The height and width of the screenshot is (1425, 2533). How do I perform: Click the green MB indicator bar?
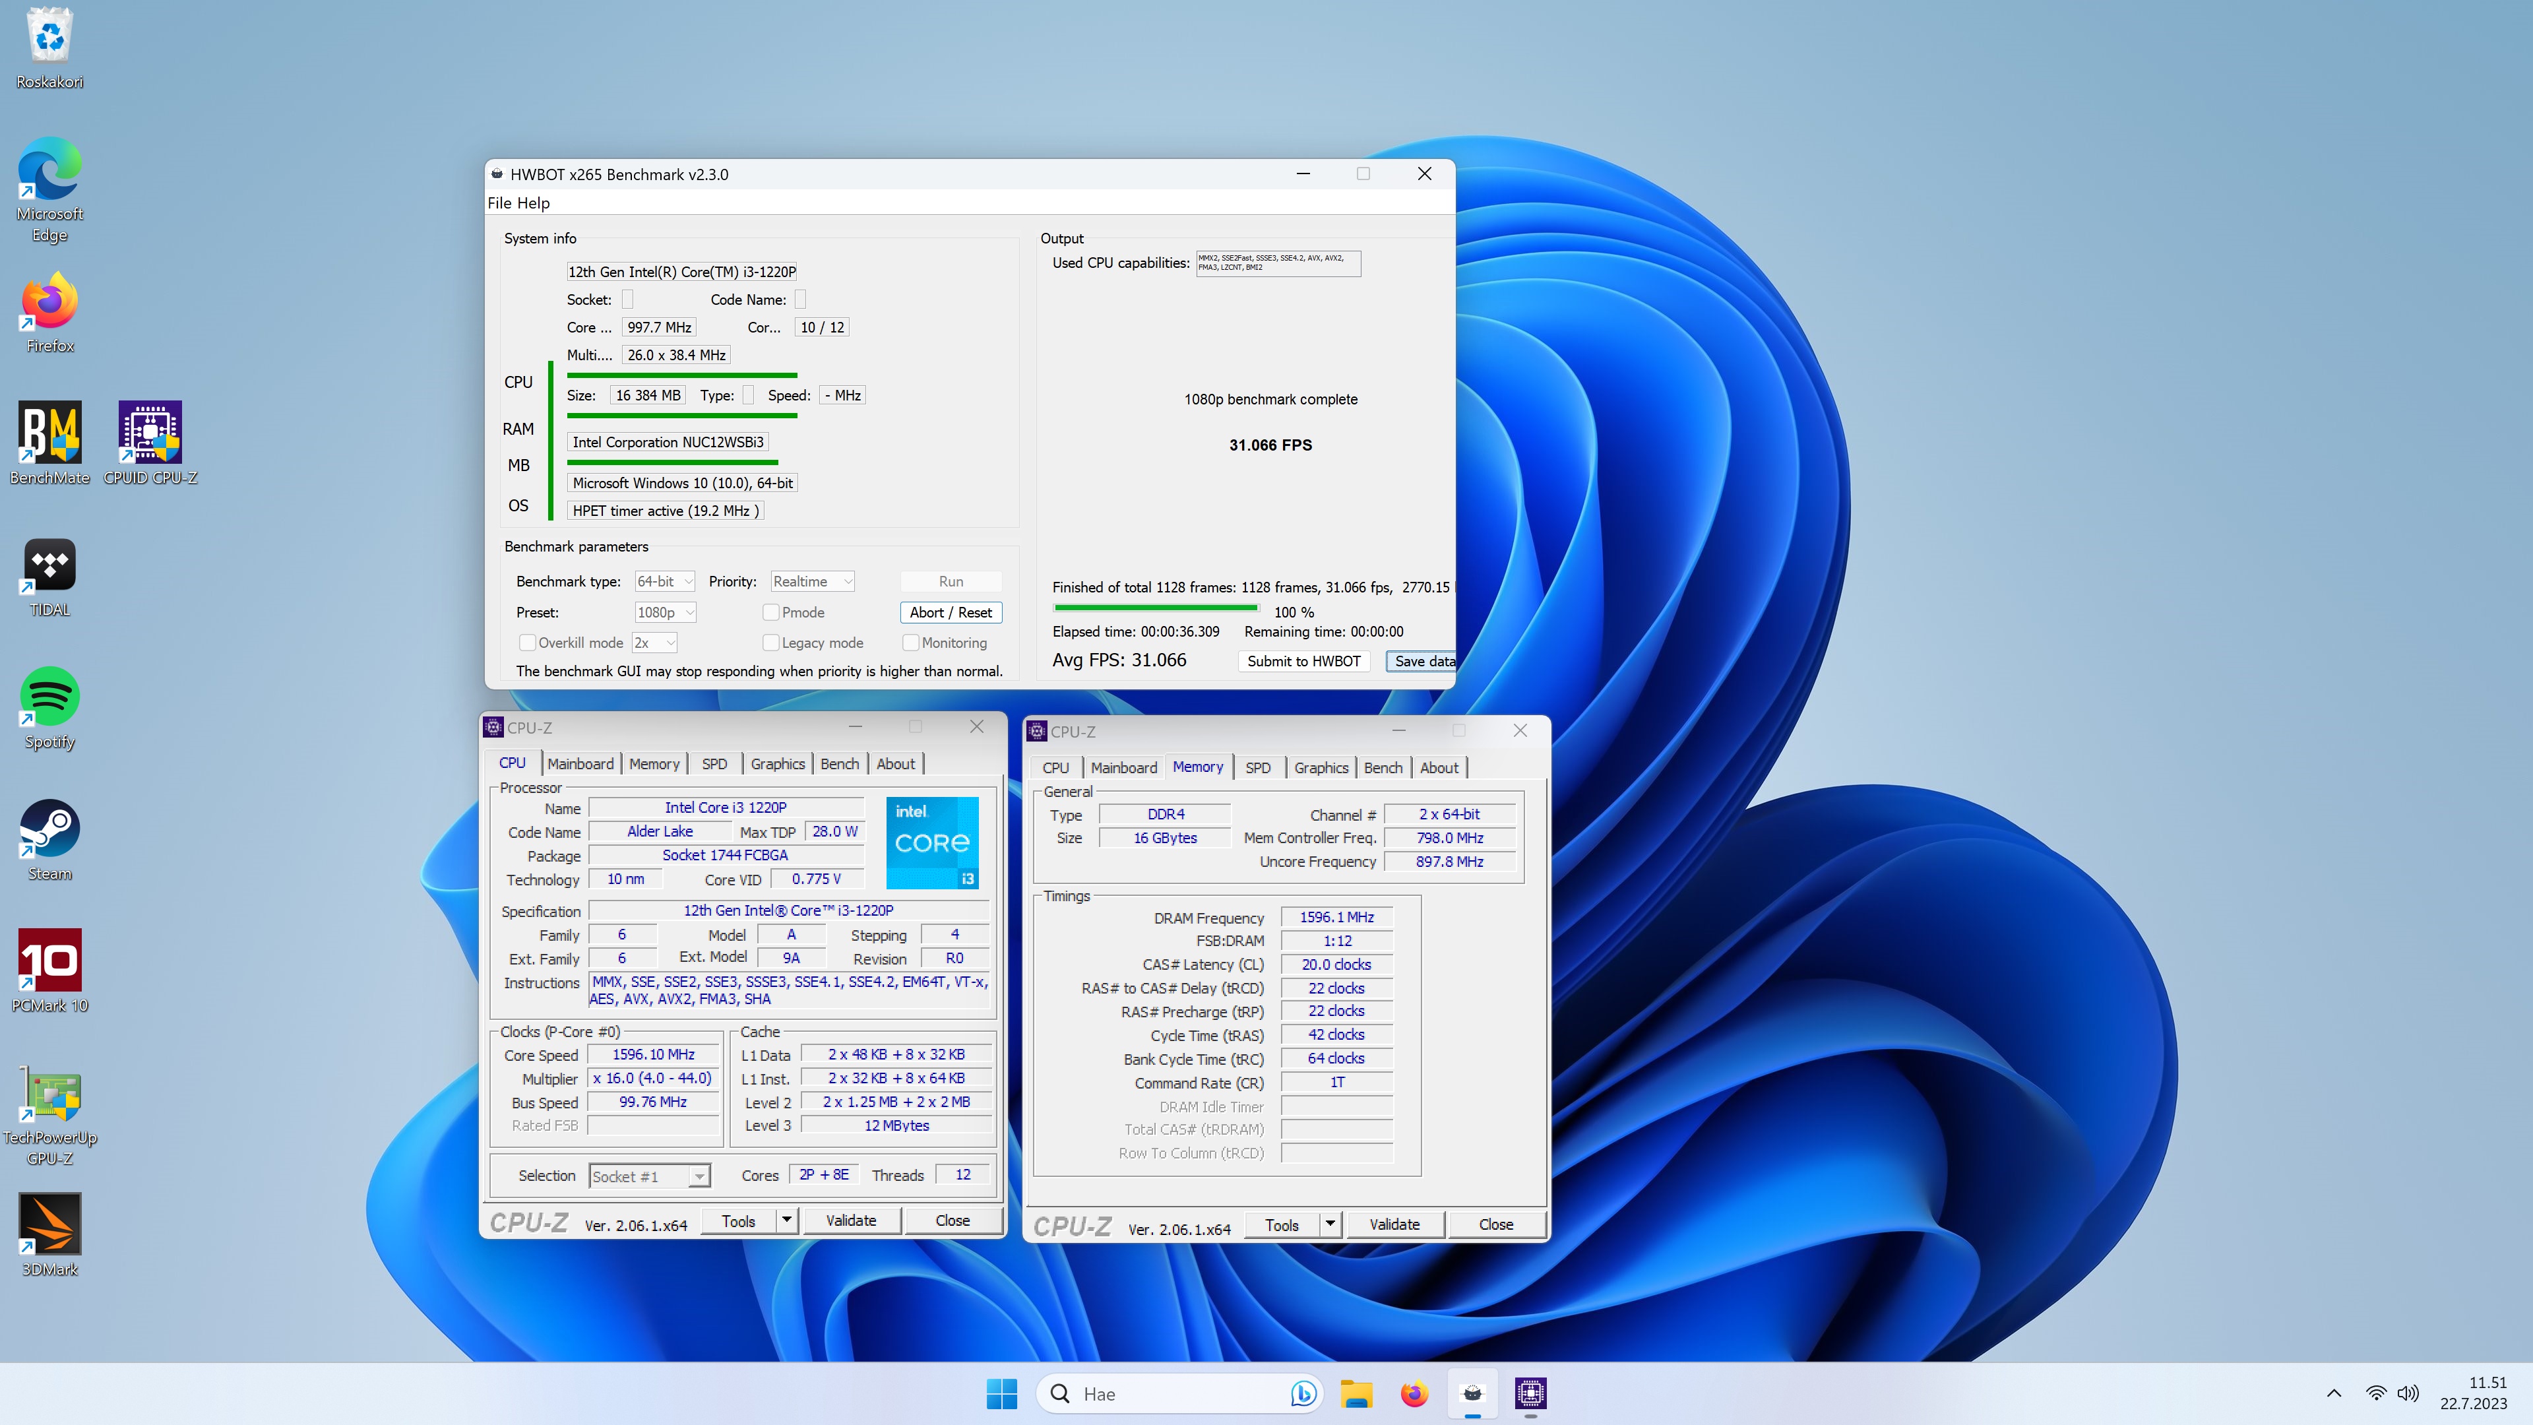pyautogui.click(x=673, y=462)
